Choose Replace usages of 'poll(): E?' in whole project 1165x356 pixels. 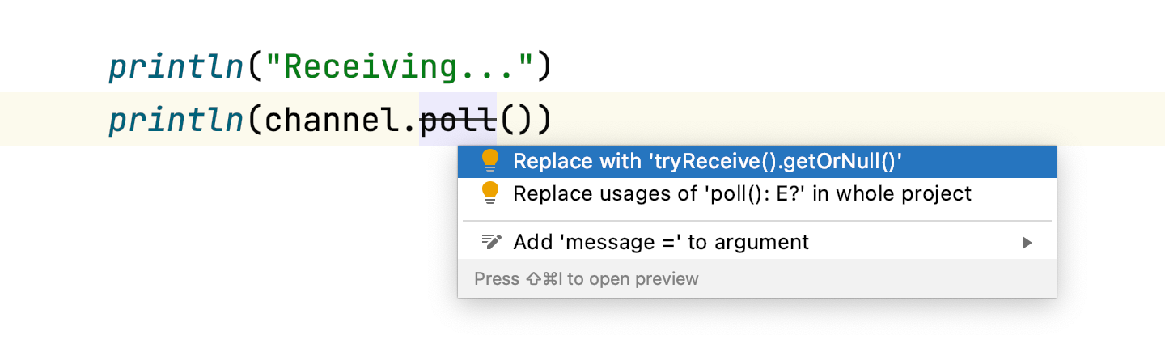[757, 194]
